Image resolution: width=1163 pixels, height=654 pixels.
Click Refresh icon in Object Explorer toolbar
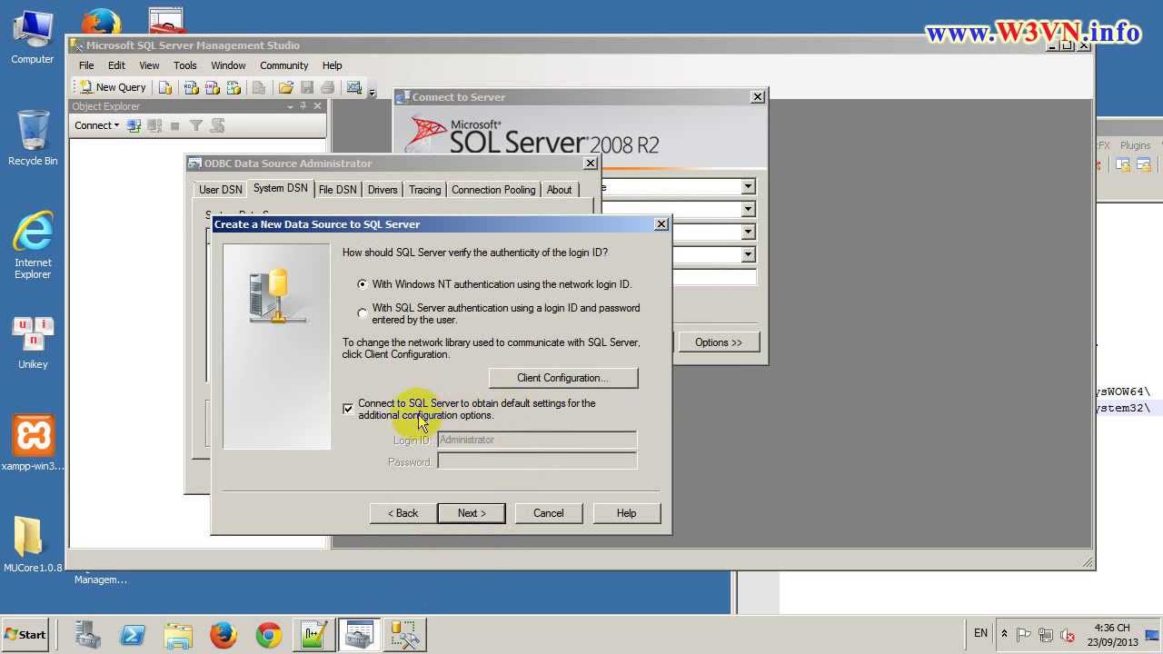click(217, 125)
